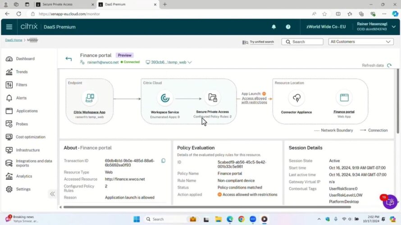The width and height of the screenshot is (401, 225).
Task: Click the Citrix Workspace App endpoint icon
Action: [90, 98]
